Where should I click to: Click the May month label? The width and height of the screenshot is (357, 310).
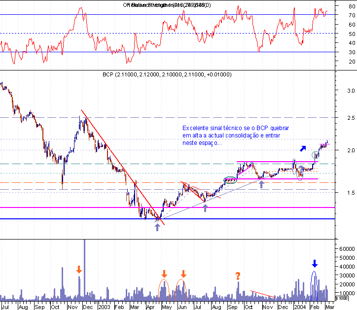click(167, 307)
